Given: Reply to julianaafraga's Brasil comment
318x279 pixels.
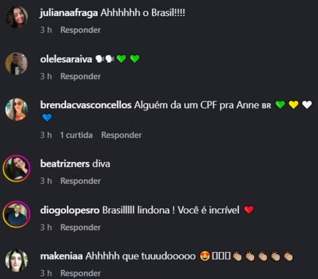Looking at the screenshot, I should (x=81, y=30).
